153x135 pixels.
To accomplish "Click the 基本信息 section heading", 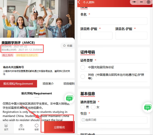I will [x=88, y=93].
